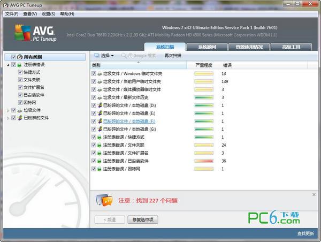Image resolution: width=321 pixels, height=242 pixels.
Task: Switch to the 系统顾问 tab
Action: [x=207, y=47]
